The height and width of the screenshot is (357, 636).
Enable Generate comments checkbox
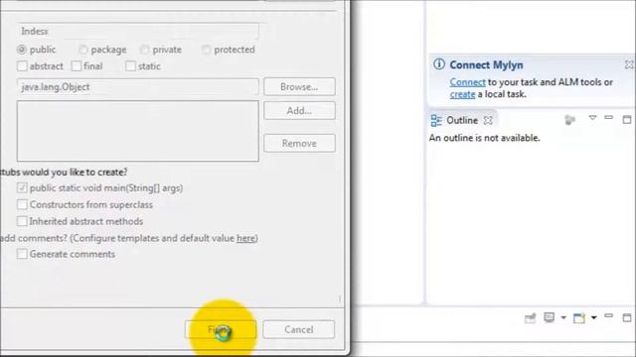pyautogui.click(x=22, y=254)
